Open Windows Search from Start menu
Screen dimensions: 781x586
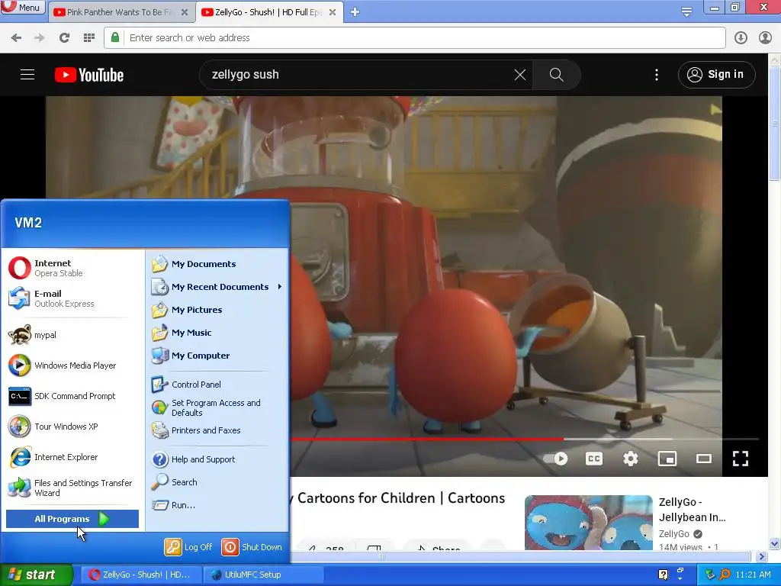[x=217, y=482]
